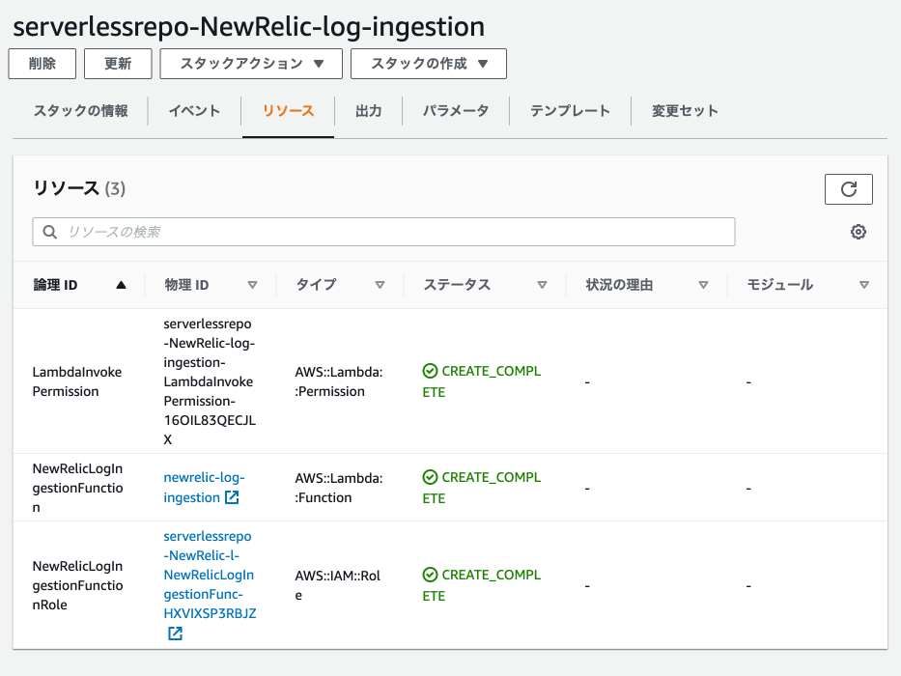Click AWS::Lambda::Permission type cell
Viewport: 901px width, 676px height.
coord(338,381)
